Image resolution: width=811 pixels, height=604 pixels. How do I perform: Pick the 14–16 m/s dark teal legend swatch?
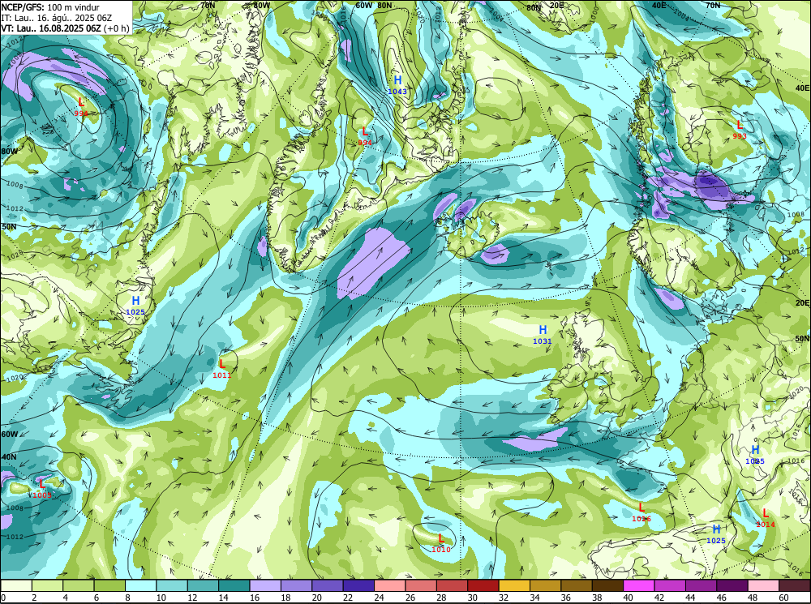click(234, 585)
